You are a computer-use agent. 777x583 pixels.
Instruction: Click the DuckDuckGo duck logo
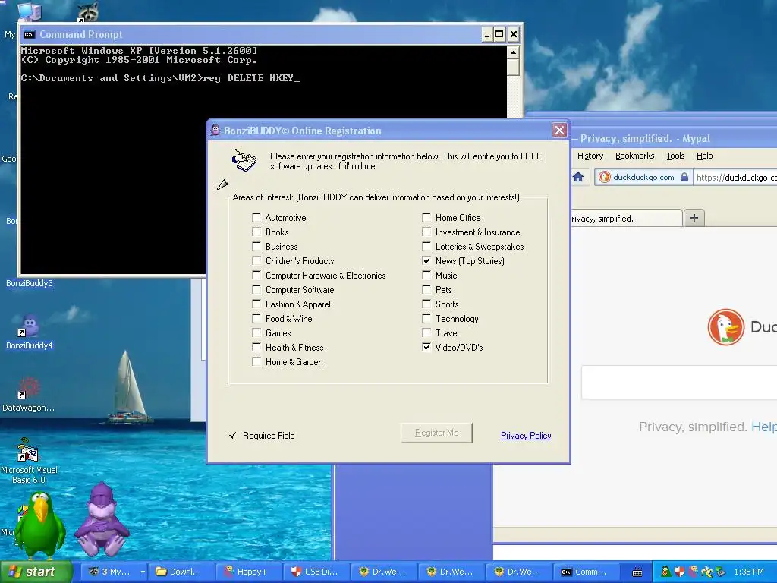point(726,327)
